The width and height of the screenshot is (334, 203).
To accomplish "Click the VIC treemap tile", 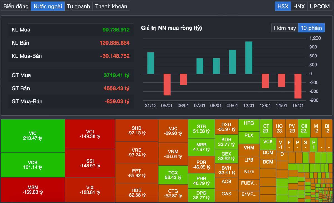I will [x=33, y=136].
